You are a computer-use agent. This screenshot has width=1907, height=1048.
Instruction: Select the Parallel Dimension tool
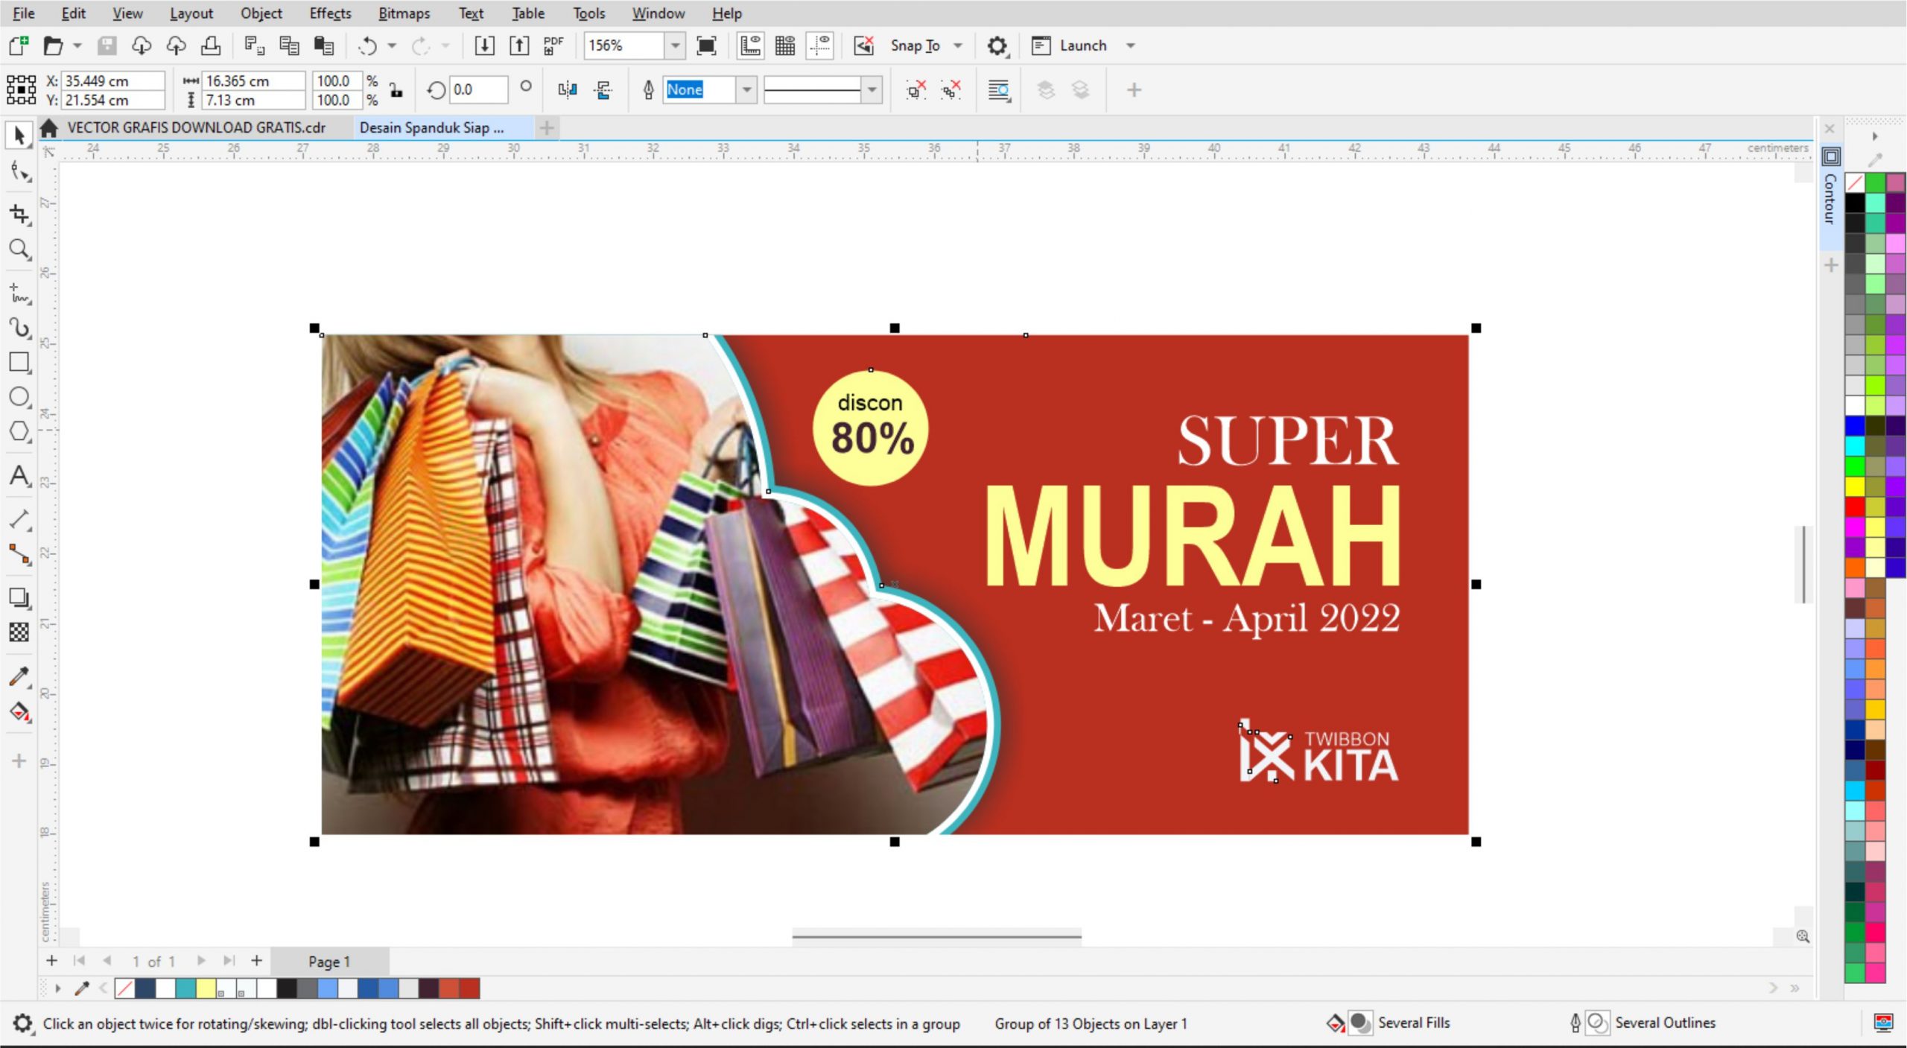point(19,519)
